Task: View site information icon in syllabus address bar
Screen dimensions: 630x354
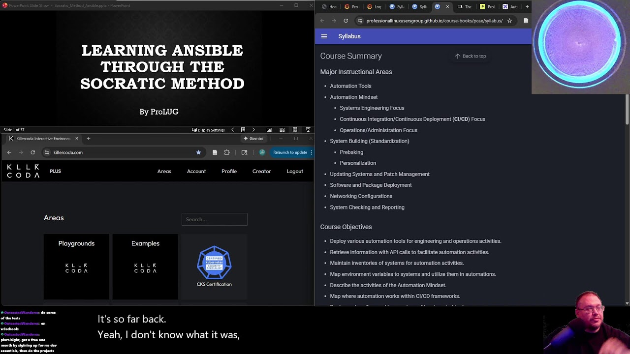Action: tap(360, 21)
